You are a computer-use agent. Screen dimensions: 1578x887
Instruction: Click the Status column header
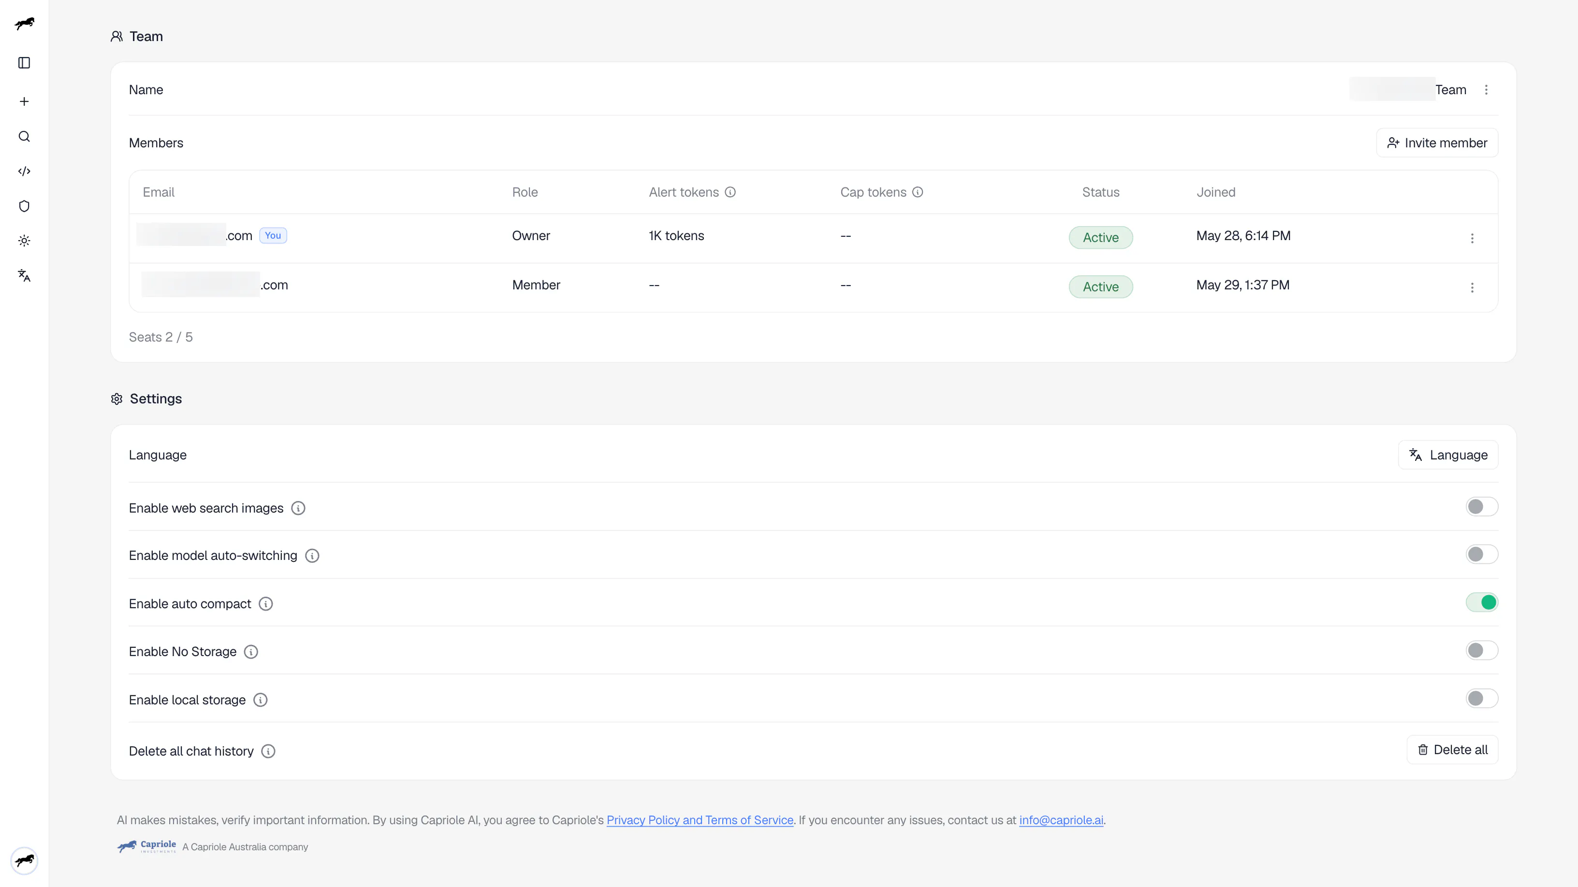(x=1101, y=192)
